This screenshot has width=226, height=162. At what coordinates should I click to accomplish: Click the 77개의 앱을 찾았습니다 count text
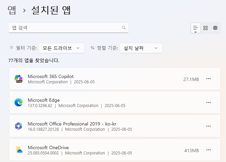coord(34,61)
